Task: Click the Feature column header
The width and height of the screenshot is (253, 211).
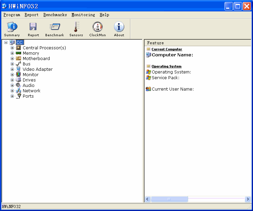Action: (x=155, y=43)
